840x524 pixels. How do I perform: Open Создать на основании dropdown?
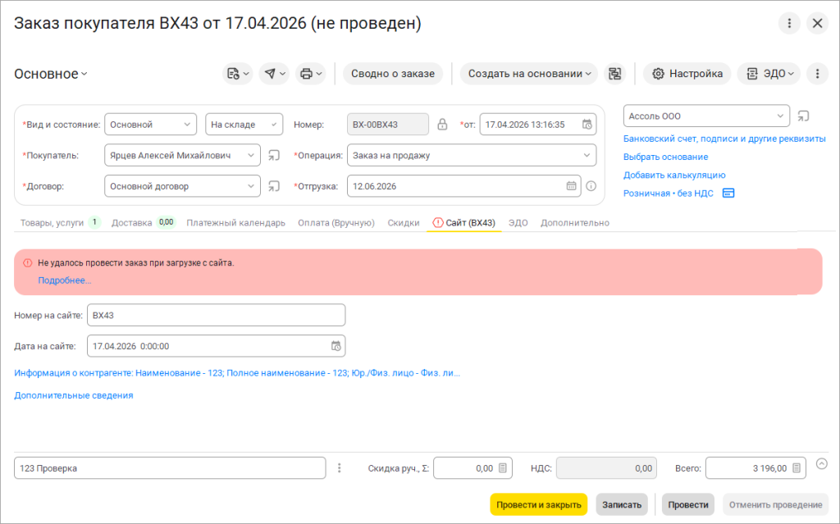click(x=529, y=74)
